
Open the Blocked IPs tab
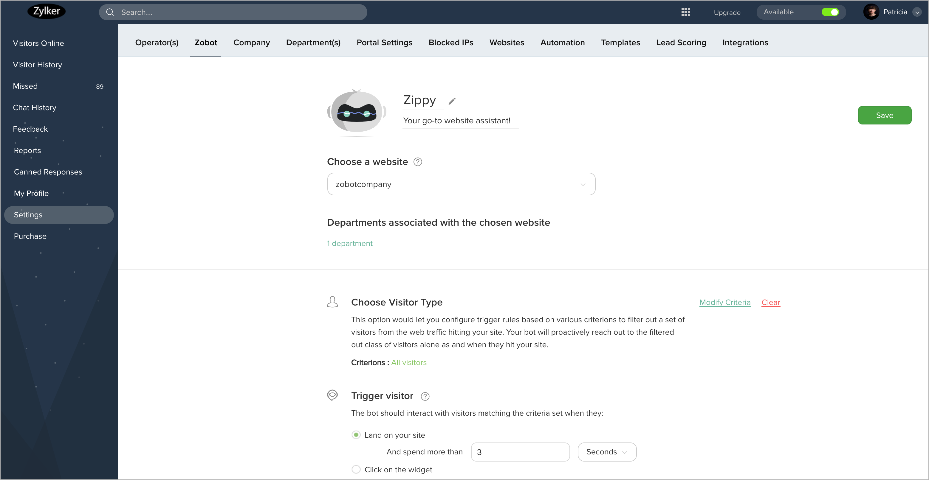coord(451,43)
